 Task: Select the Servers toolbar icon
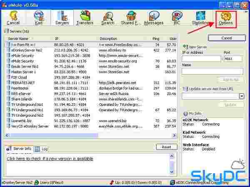pos(62,17)
